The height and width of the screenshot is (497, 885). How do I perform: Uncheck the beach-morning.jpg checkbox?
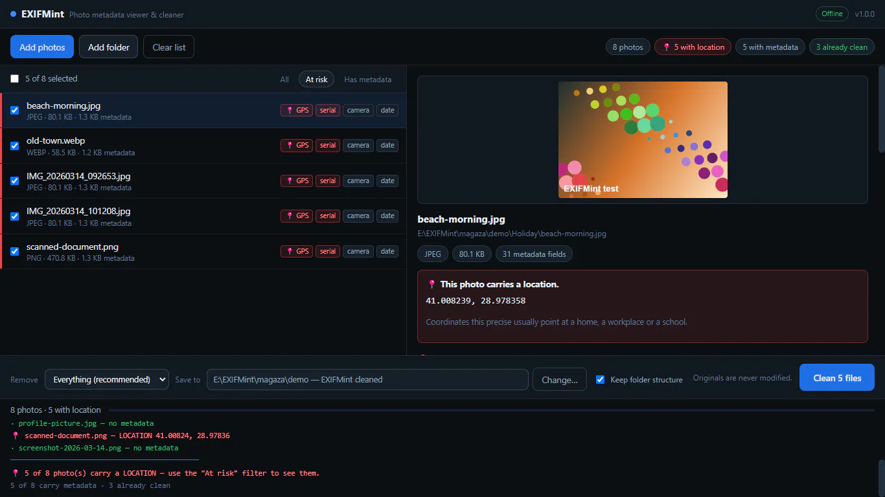[15, 110]
